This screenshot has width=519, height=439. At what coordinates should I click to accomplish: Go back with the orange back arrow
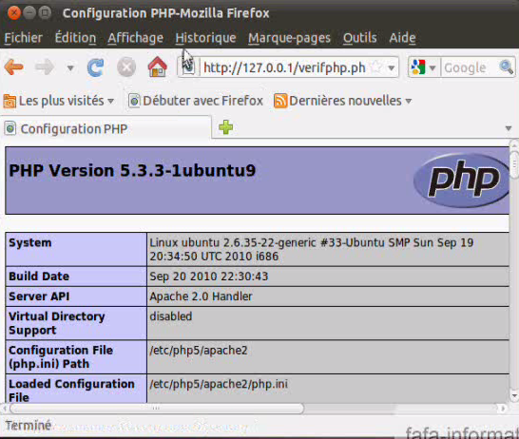pyautogui.click(x=13, y=67)
